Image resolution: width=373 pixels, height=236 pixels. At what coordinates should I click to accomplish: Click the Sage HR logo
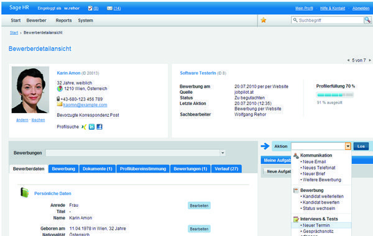click(19, 7)
